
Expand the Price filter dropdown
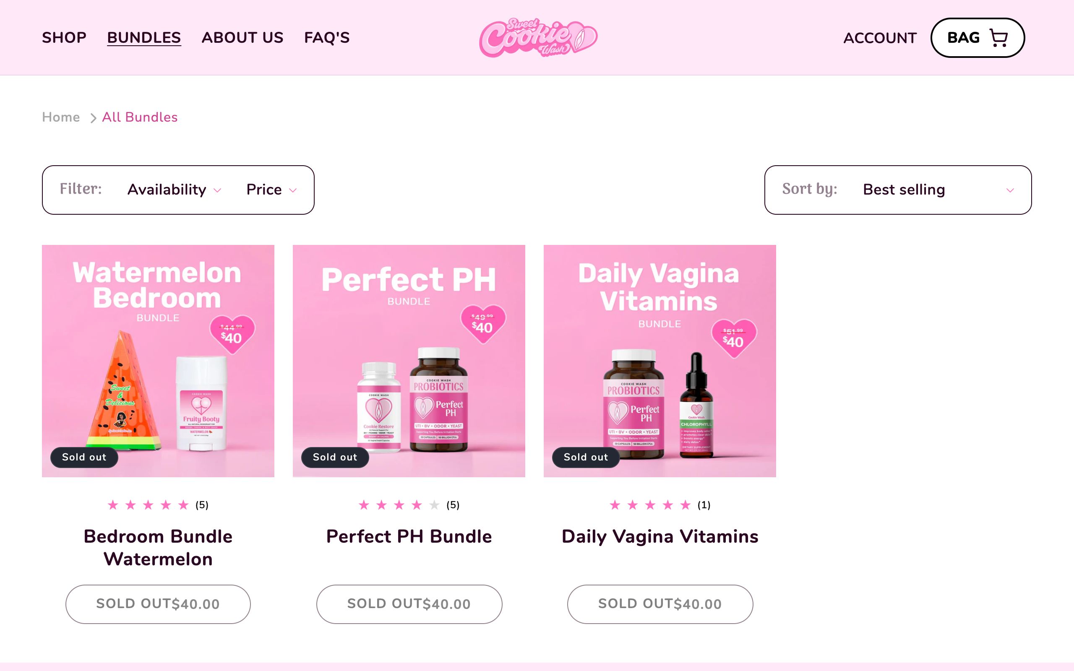pyautogui.click(x=271, y=190)
